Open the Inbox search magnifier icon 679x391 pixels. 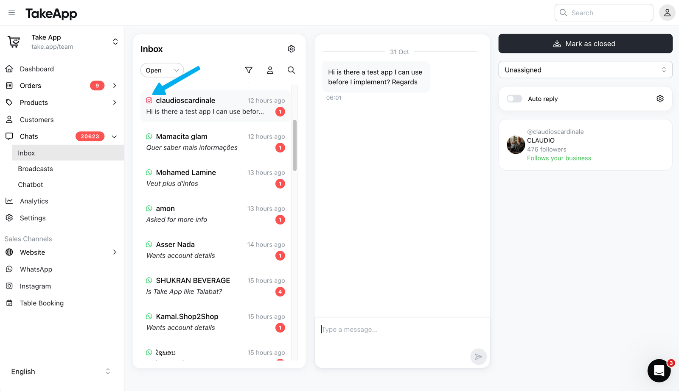coord(291,70)
